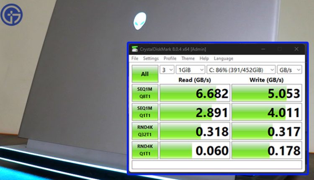314x180 pixels.
Task: Open the Profile menu
Action: (170, 59)
